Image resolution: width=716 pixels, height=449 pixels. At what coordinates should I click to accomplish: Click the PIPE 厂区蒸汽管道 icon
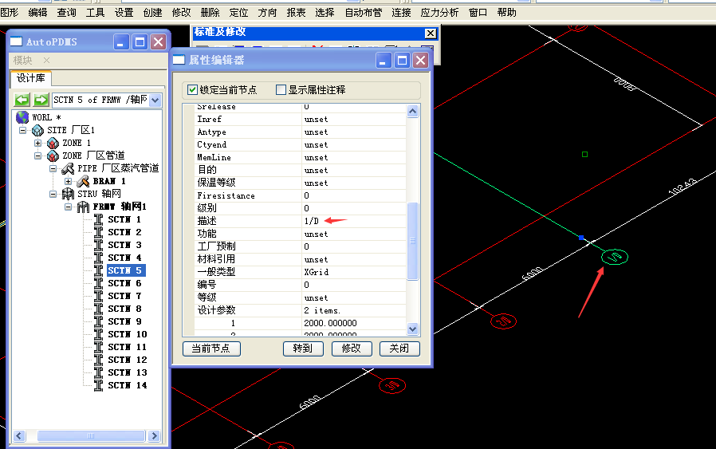[68, 168]
